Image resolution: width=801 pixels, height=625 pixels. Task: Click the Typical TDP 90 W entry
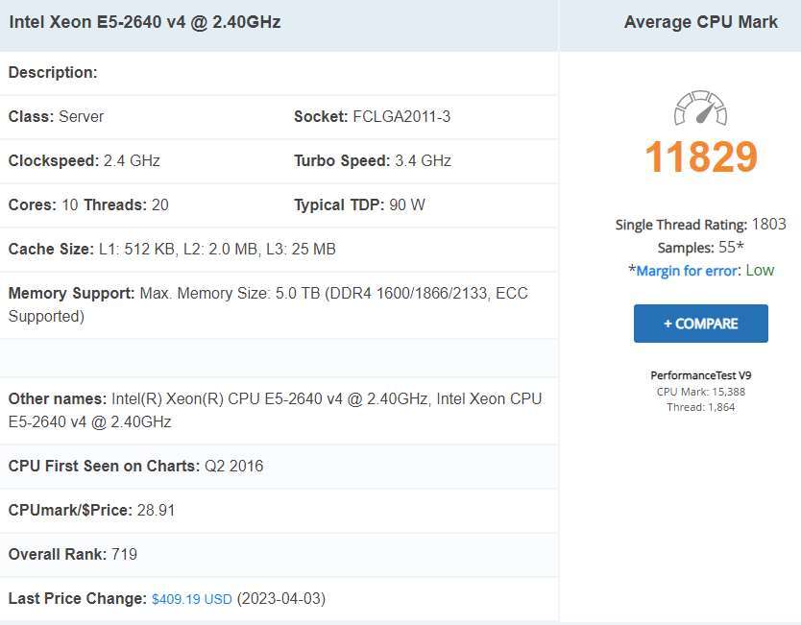coord(359,205)
